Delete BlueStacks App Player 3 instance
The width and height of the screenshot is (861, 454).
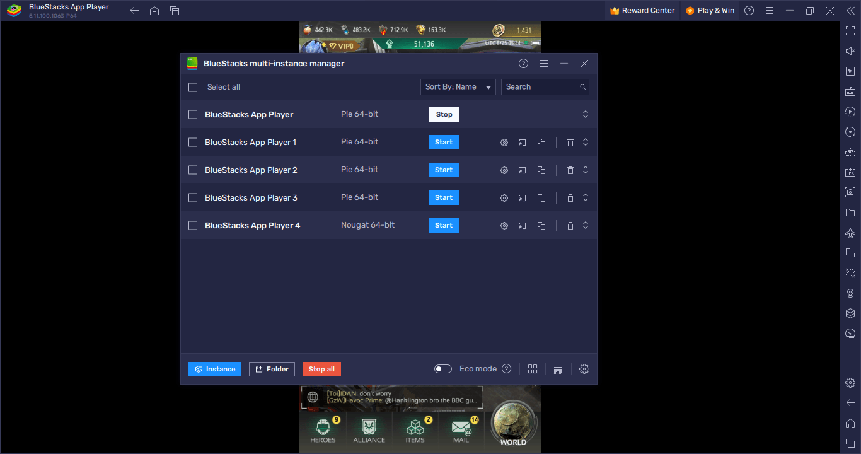click(x=570, y=198)
